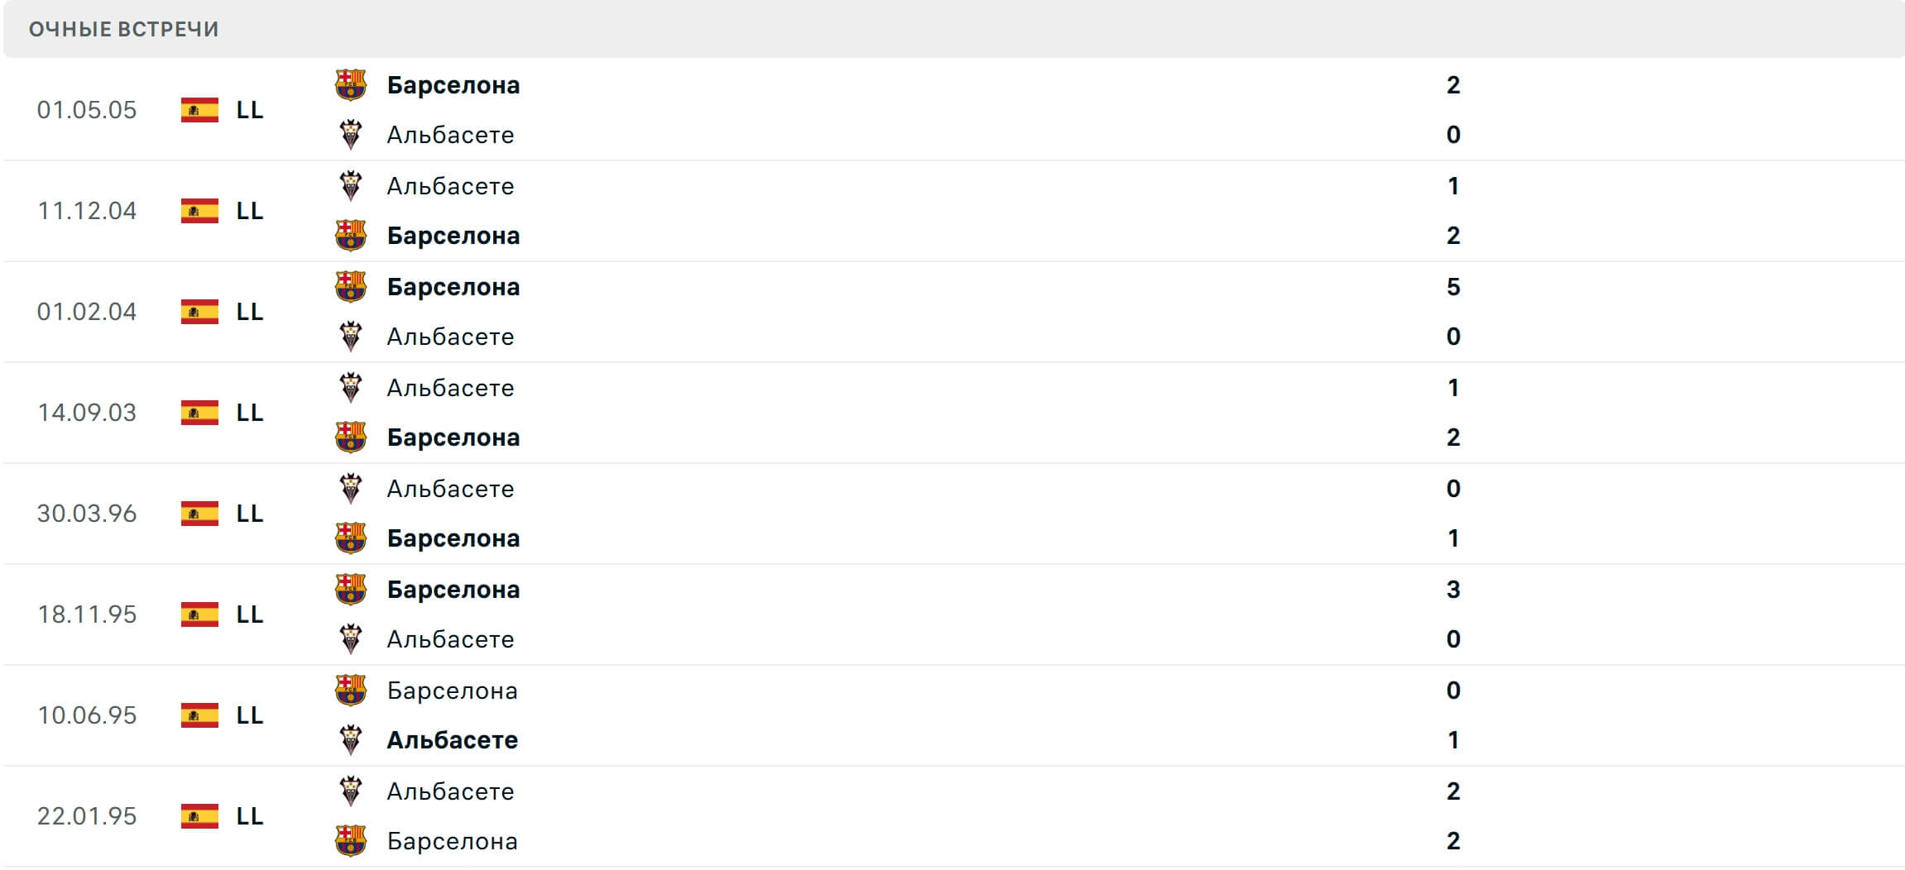Click the Barcelona crest in the 01.05.05 match
Viewport: 1905px width, 870px height.
pos(351,84)
